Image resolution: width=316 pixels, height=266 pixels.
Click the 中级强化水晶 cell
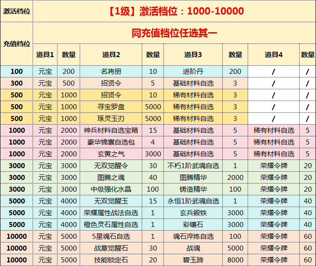pos(111,189)
